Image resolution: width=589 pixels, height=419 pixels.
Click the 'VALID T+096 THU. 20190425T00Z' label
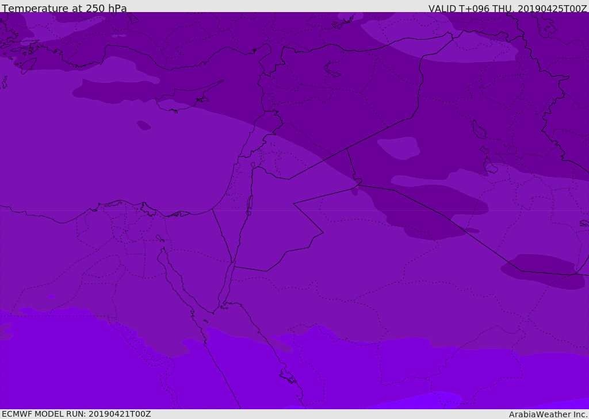click(508, 9)
